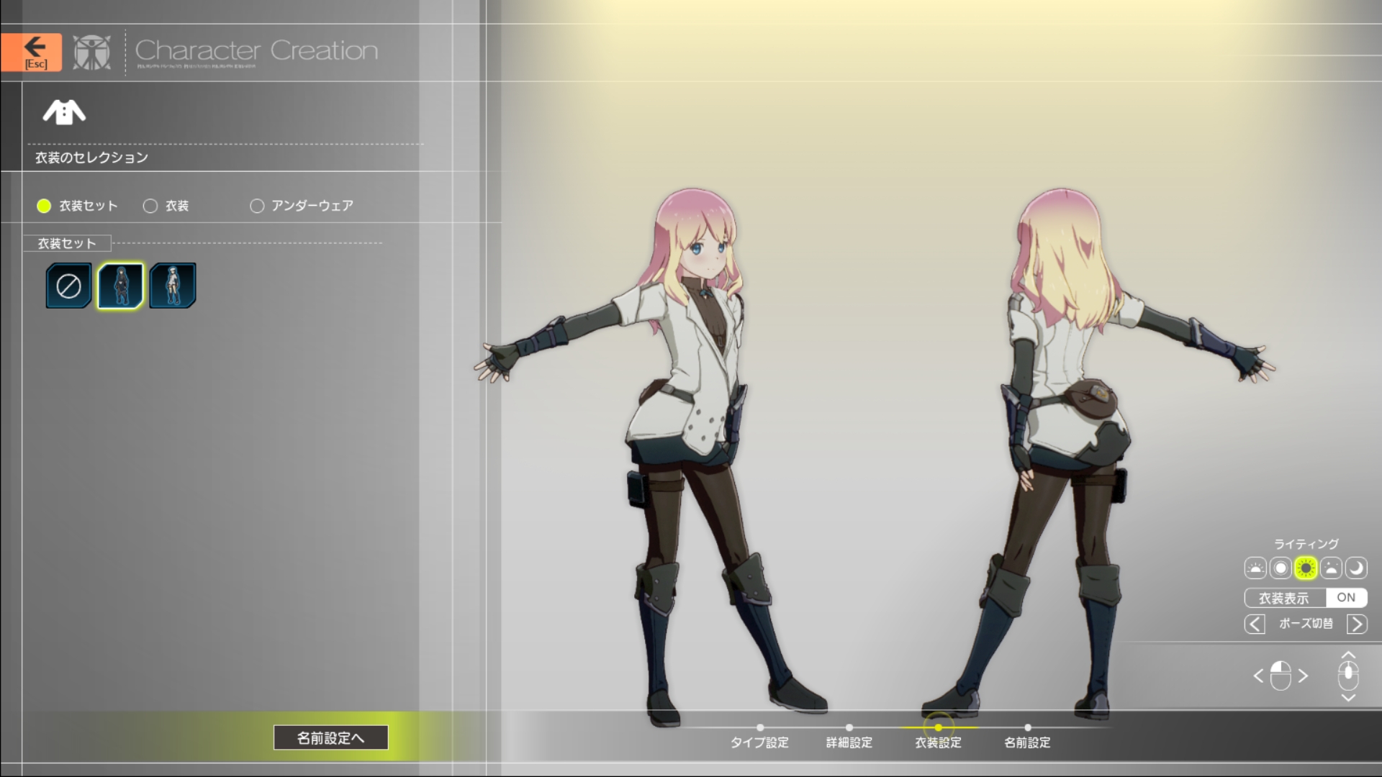Click the Vitruvian figure icon in header

point(92,52)
